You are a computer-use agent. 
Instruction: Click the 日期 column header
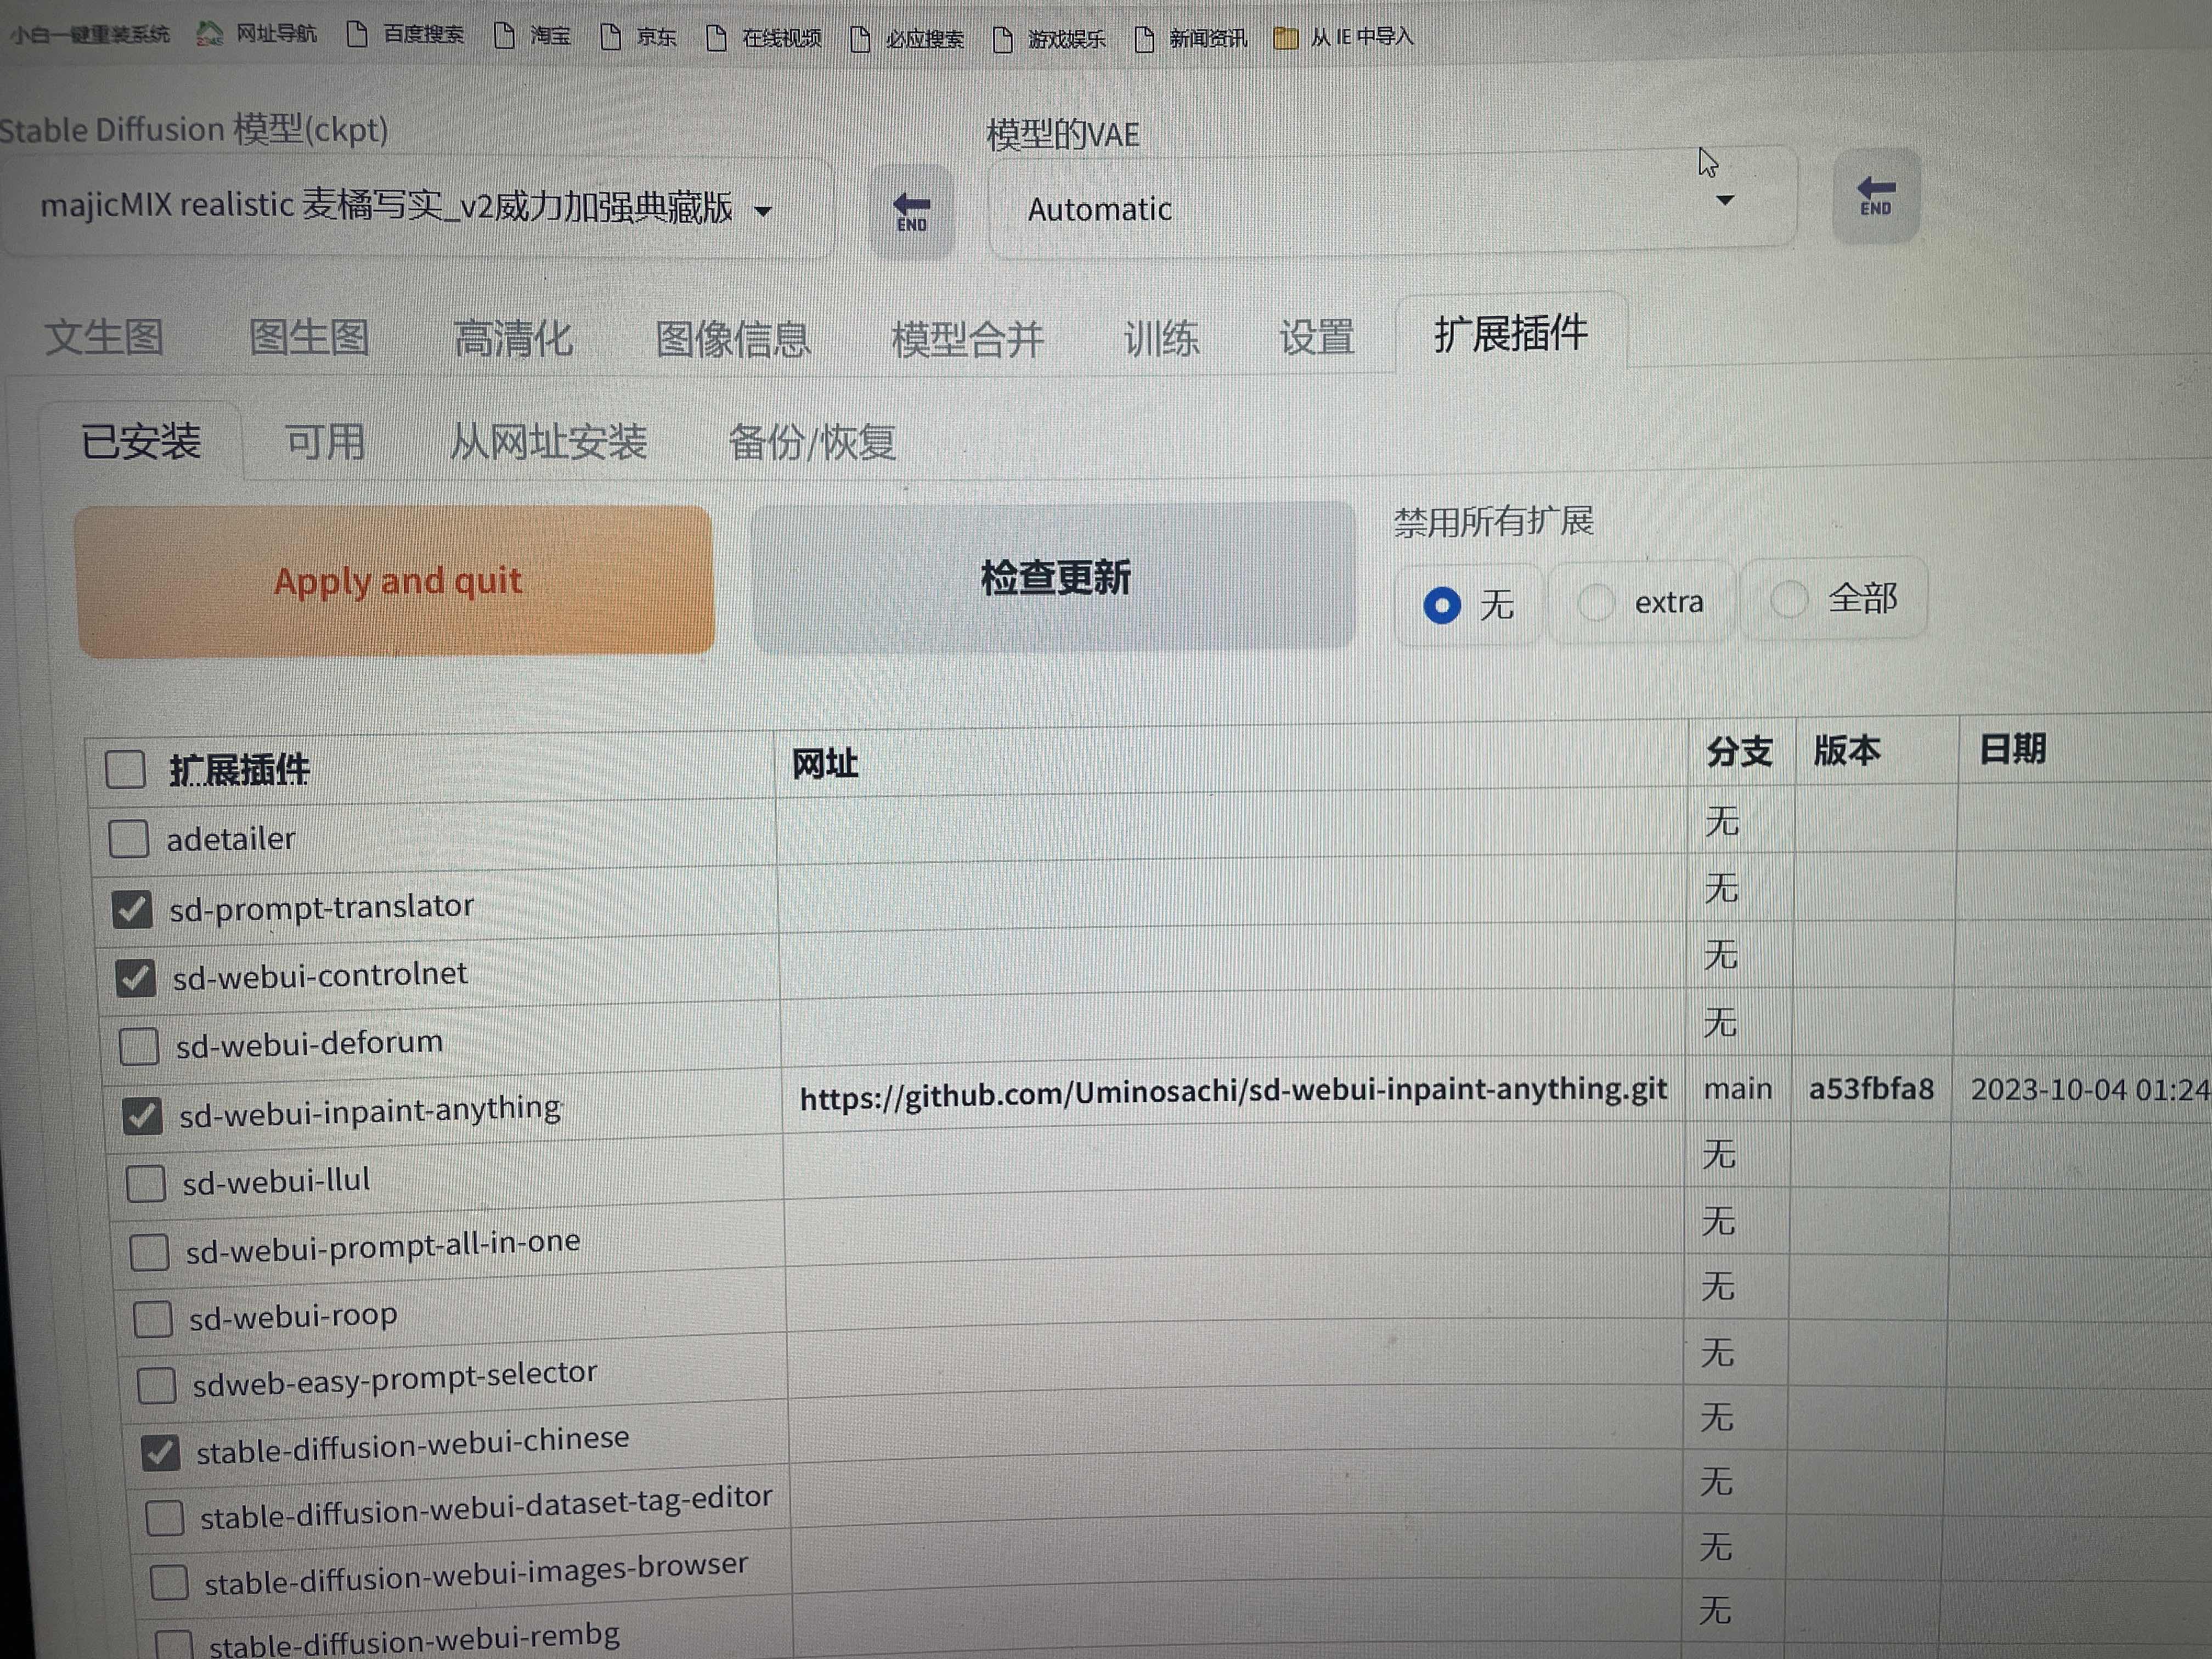point(2012,749)
